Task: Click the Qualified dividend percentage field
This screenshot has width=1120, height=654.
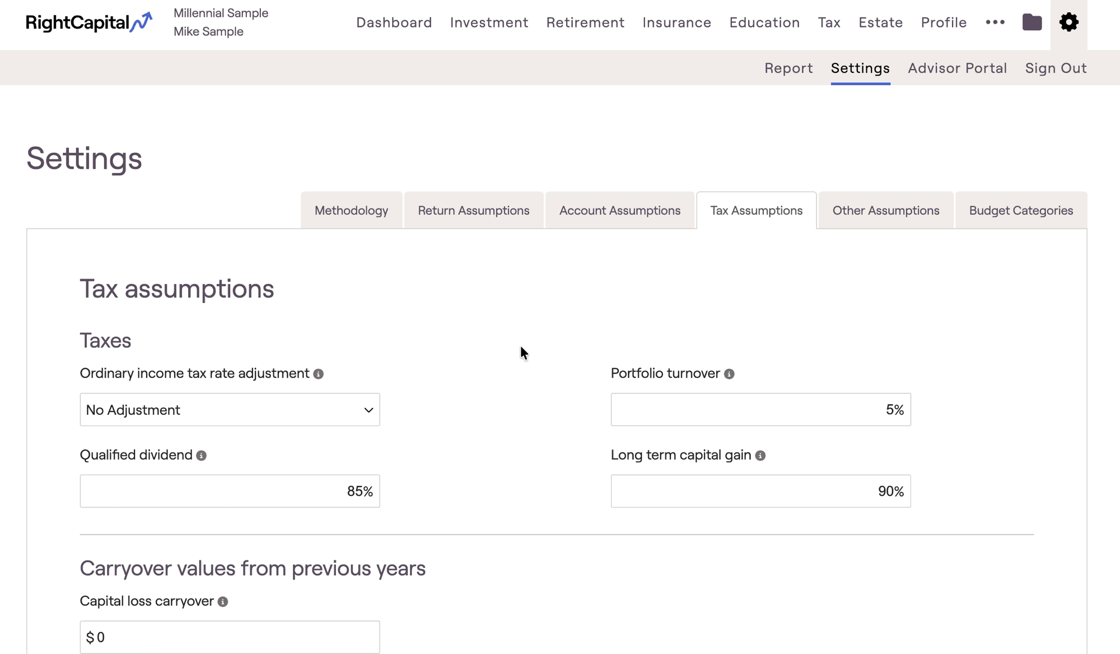Action: coord(230,491)
